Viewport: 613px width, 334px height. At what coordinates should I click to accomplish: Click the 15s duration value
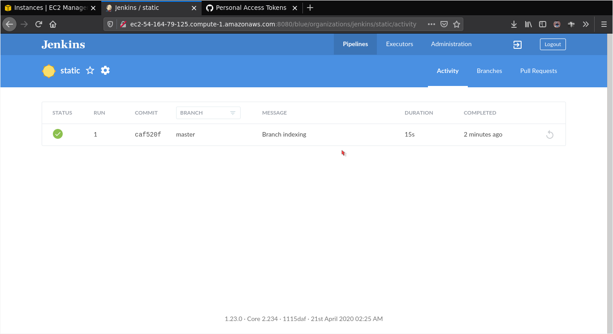pyautogui.click(x=410, y=134)
